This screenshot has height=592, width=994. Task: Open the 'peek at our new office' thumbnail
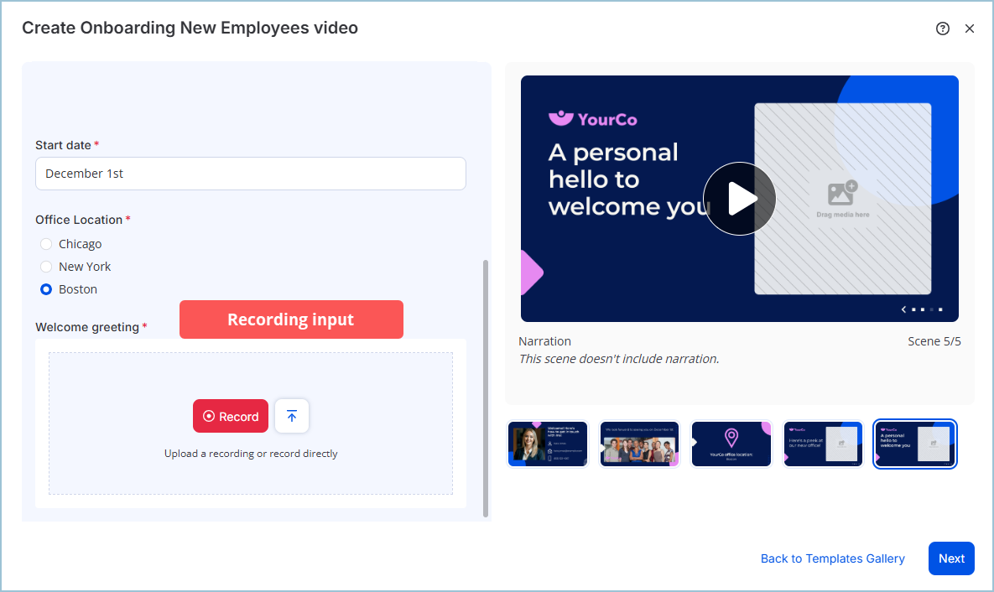[x=823, y=444]
